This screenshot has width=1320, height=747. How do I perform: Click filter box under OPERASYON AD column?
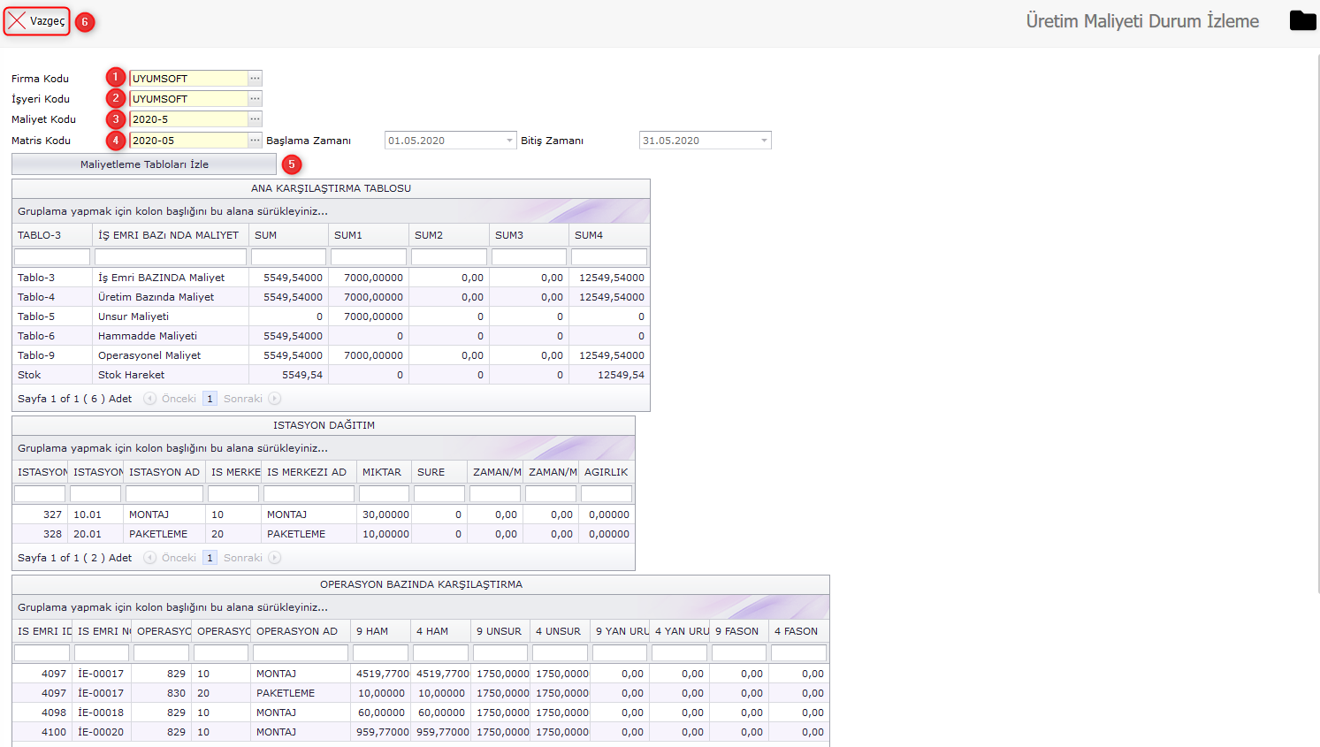(301, 652)
